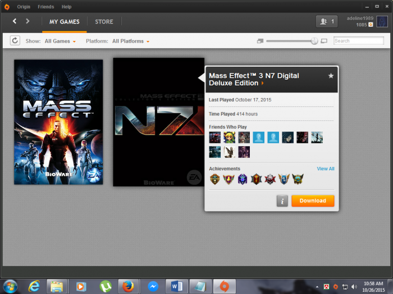Click the adeline1989 username

point(360,18)
